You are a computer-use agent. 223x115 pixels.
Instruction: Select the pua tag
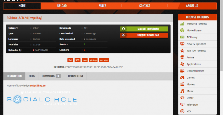85,60
